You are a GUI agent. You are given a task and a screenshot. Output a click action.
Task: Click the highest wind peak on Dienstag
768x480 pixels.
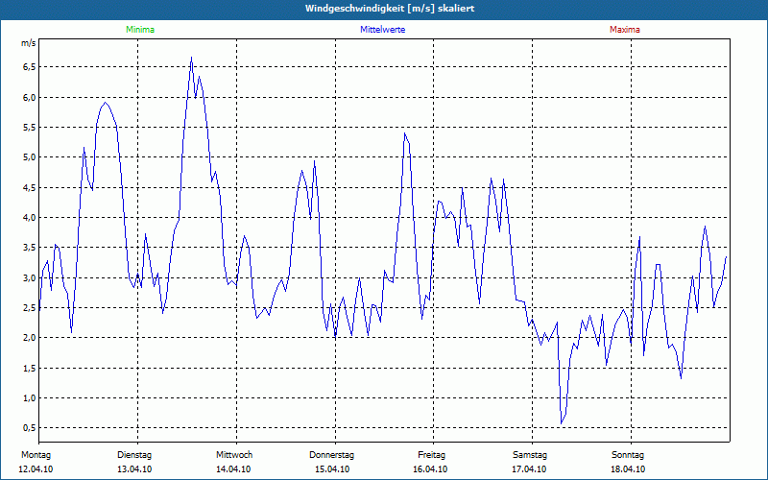pos(191,58)
